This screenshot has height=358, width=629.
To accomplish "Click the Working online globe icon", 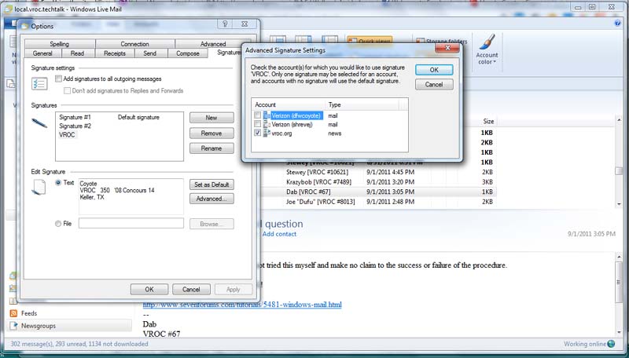I will point(611,344).
